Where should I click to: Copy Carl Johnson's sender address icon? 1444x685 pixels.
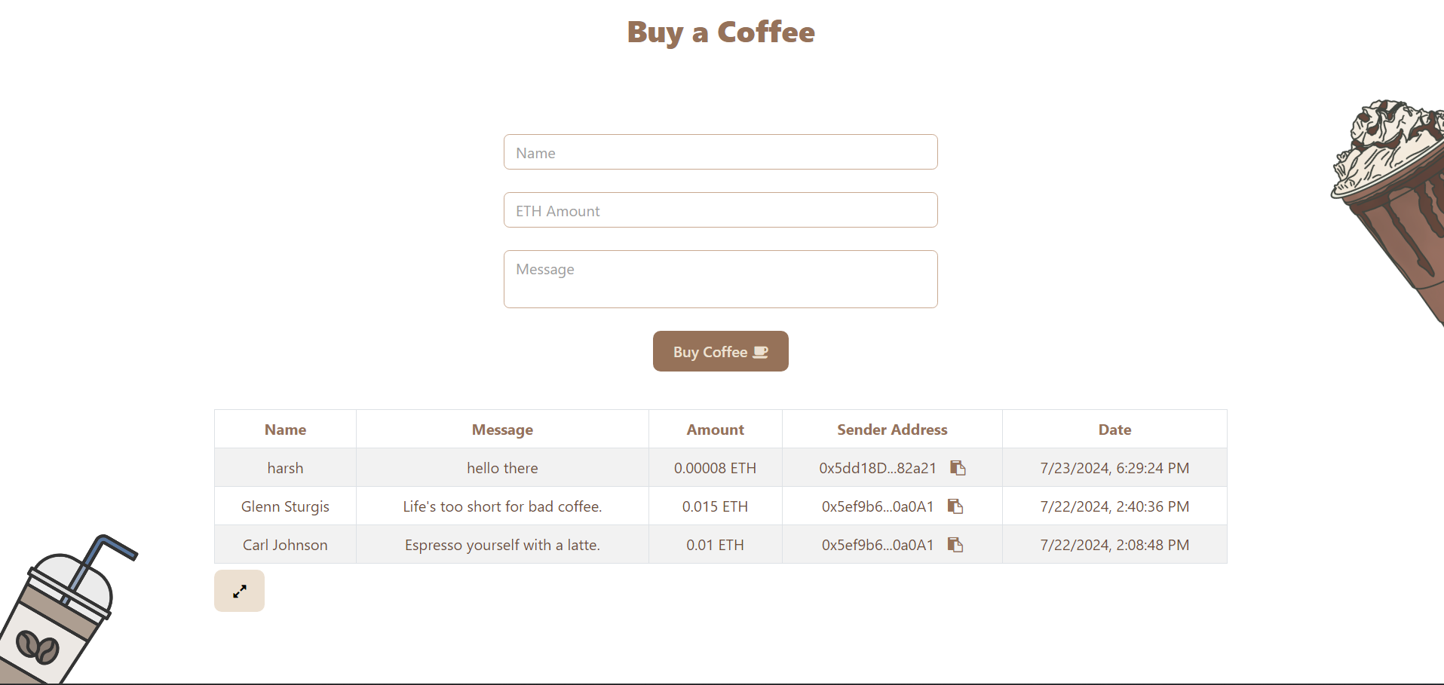[955, 545]
